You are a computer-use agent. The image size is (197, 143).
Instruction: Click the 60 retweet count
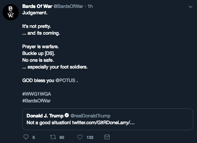pyautogui.click(x=62, y=137)
